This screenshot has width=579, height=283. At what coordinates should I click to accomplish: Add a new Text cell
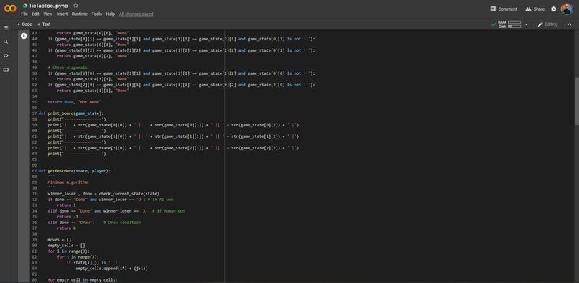click(44, 24)
